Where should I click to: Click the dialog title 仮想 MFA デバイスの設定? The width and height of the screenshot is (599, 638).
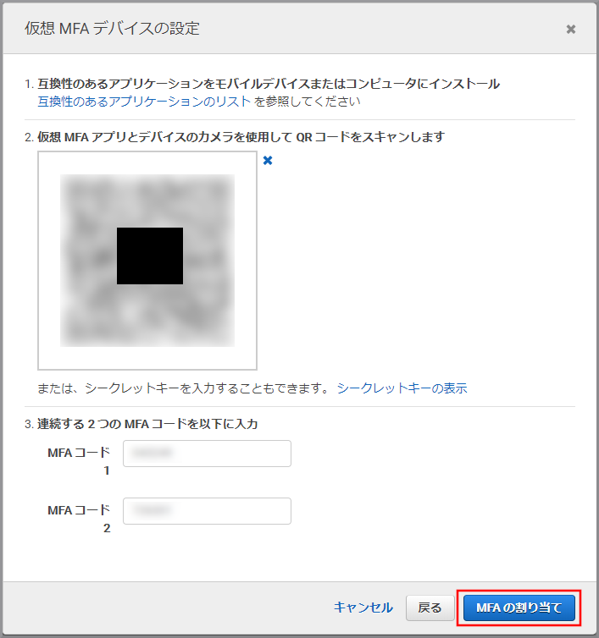[x=112, y=29]
